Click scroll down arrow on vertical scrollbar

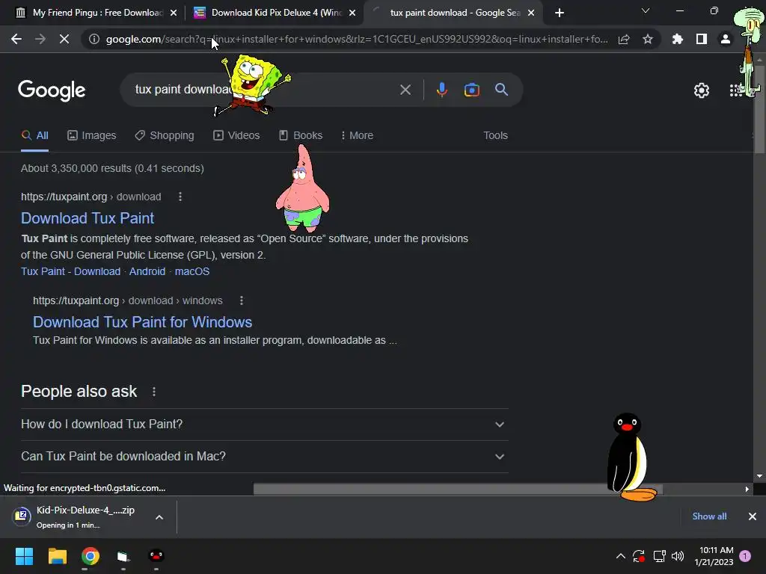click(x=759, y=476)
